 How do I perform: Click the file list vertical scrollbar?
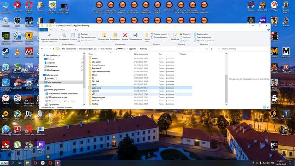[x=226, y=89]
